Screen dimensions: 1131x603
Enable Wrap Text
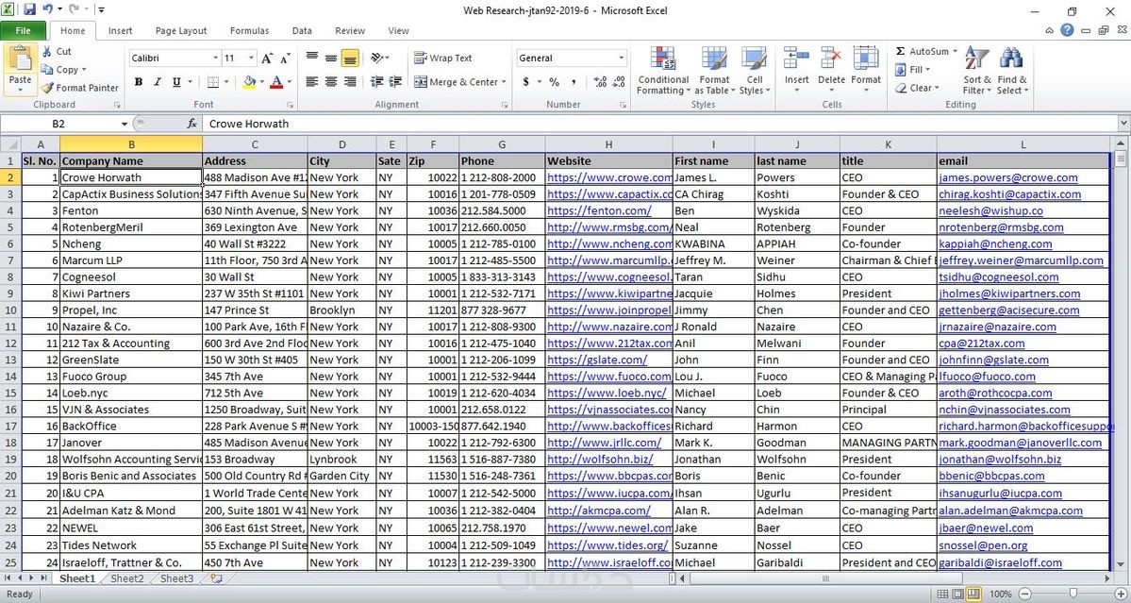(x=443, y=58)
